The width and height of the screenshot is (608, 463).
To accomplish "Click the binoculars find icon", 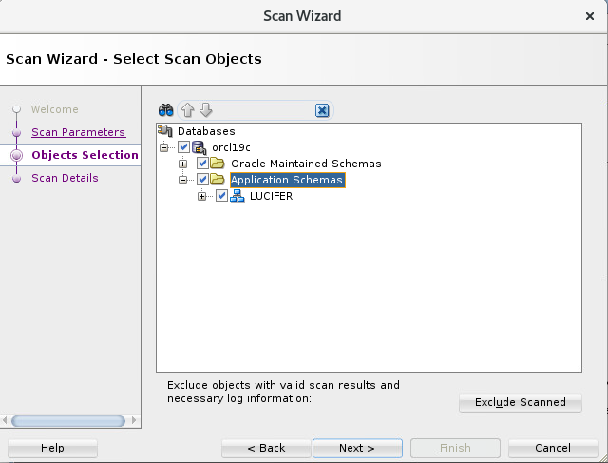I will tap(165, 110).
